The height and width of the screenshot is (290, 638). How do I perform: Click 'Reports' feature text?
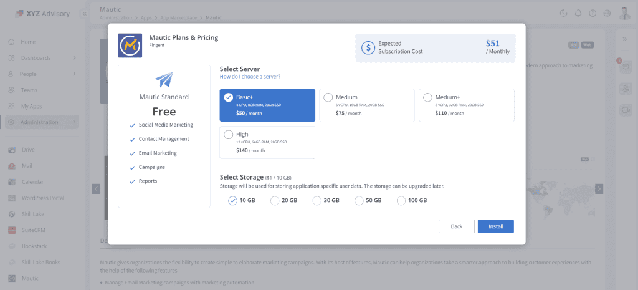point(148,181)
